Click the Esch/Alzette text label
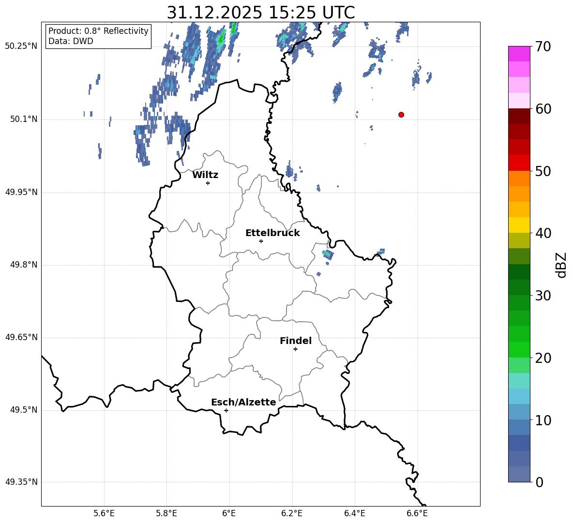This screenshot has width=573, height=523. tap(243, 403)
